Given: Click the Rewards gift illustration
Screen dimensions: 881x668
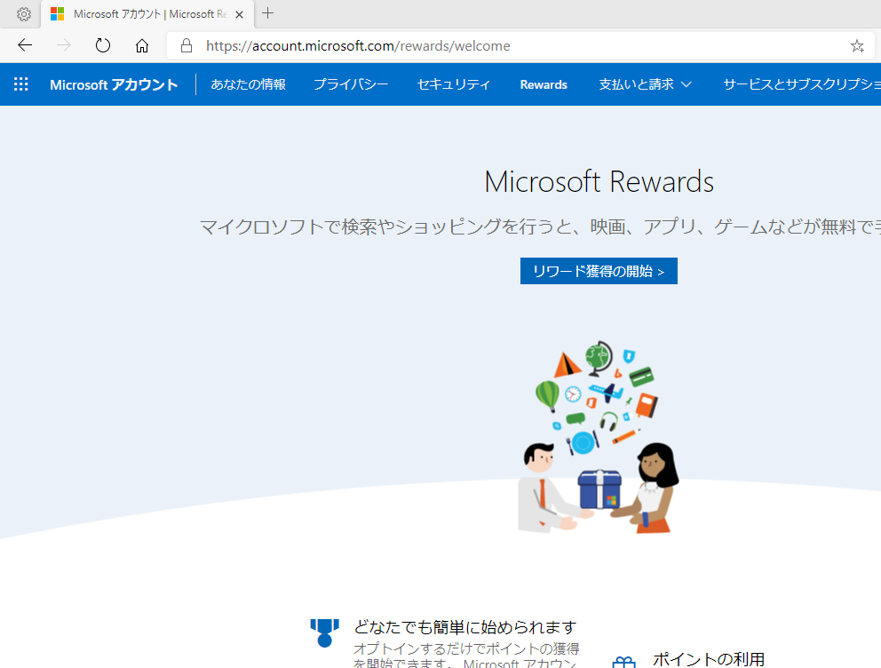Looking at the screenshot, I should 598,437.
